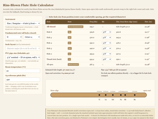Click the 11.42" distance value

[x=147, y=59]
